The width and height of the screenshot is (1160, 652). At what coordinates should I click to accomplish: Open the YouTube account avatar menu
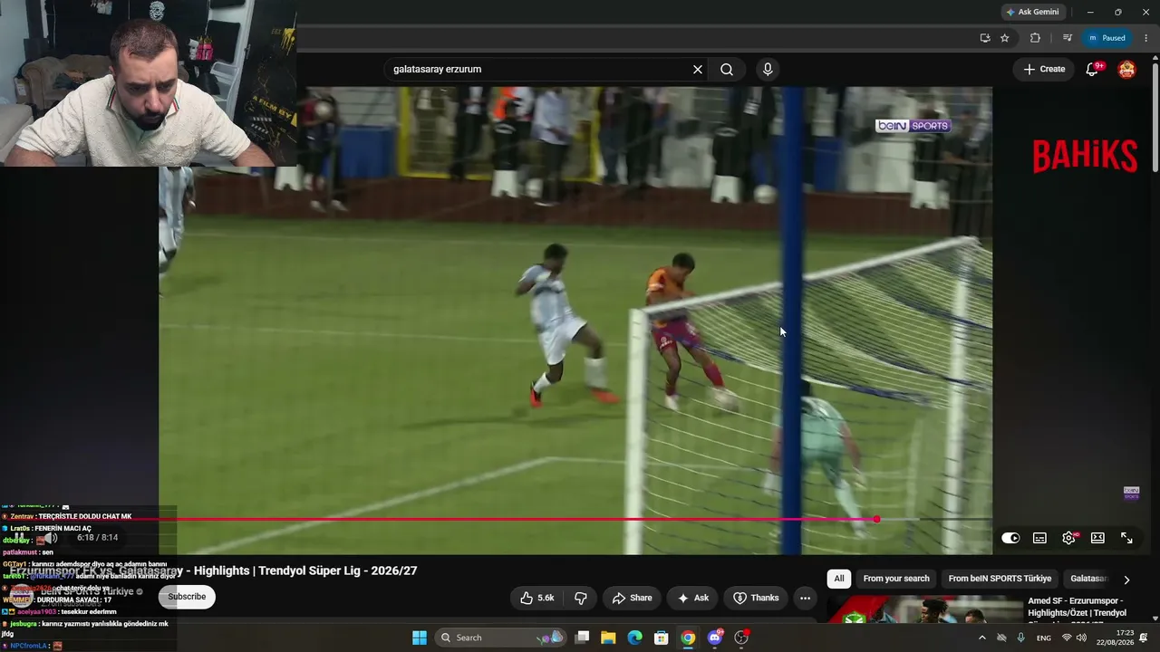click(x=1126, y=70)
